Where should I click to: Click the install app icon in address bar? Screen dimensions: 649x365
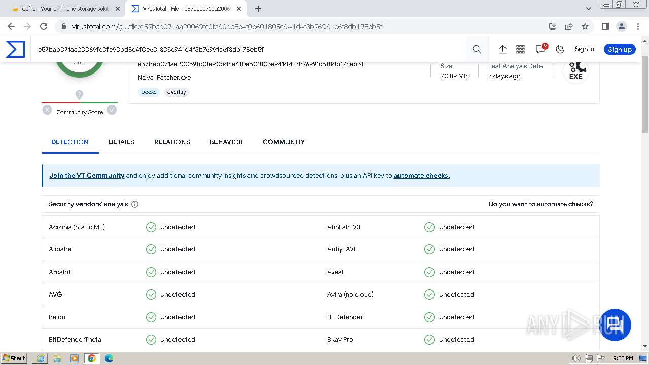(x=553, y=26)
